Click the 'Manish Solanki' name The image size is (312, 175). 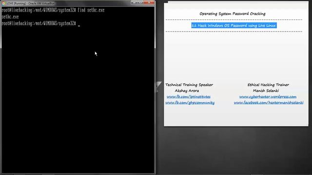coord(266,91)
